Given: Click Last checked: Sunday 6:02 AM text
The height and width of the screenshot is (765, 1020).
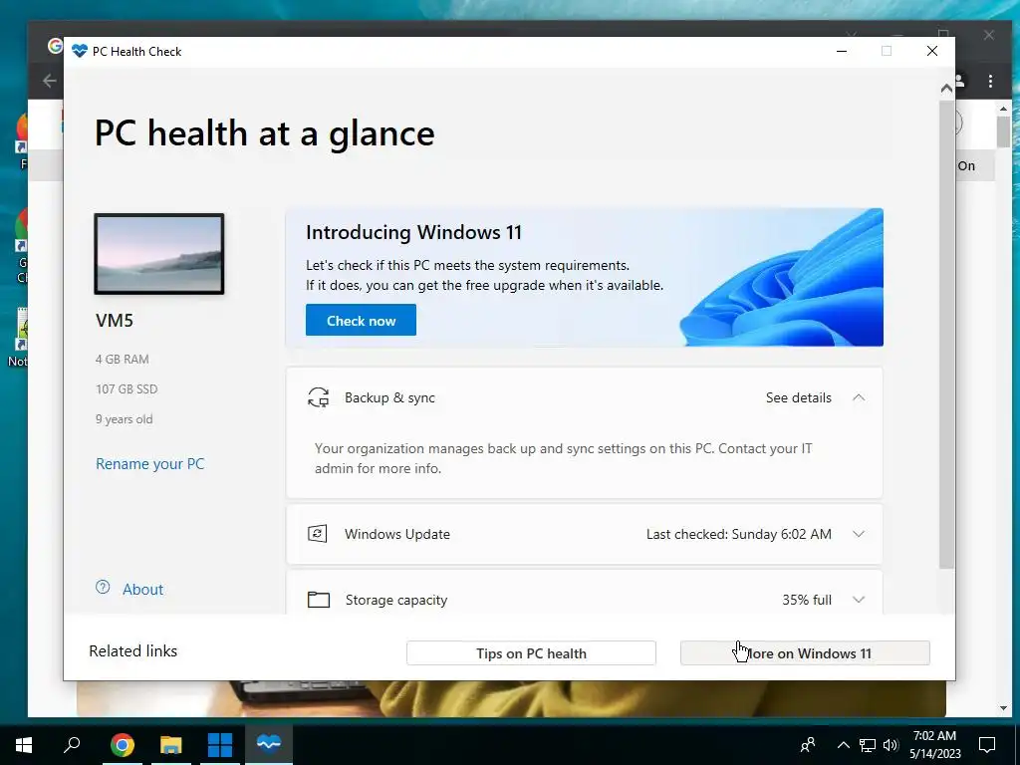Looking at the screenshot, I should pyautogui.click(x=738, y=534).
